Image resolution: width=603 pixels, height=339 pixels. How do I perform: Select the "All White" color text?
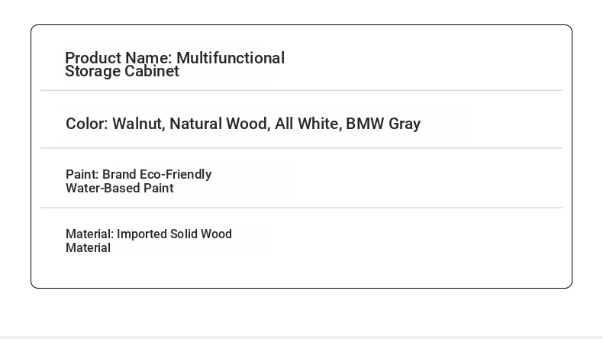308,124
